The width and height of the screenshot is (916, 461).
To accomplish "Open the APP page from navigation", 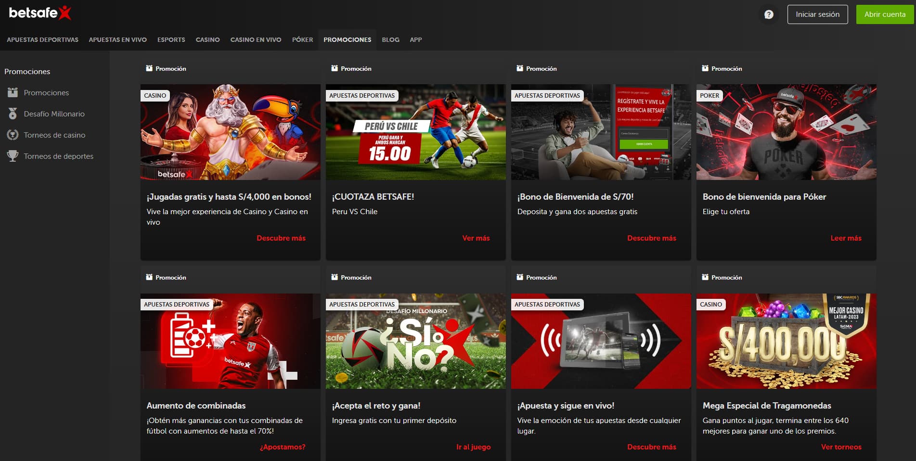I will click(x=415, y=39).
